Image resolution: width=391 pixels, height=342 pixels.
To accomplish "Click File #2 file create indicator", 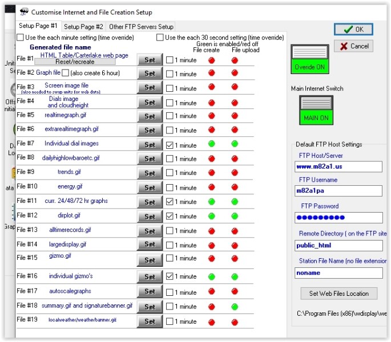I will 211,73.
